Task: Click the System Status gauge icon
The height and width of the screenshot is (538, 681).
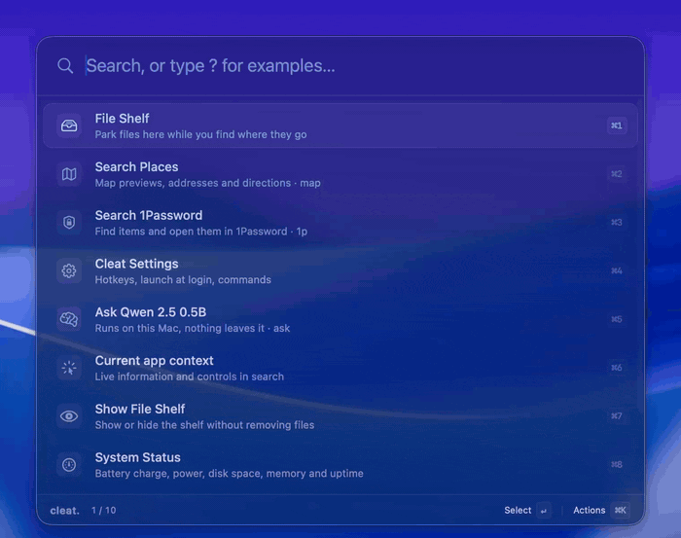Action: 69,465
